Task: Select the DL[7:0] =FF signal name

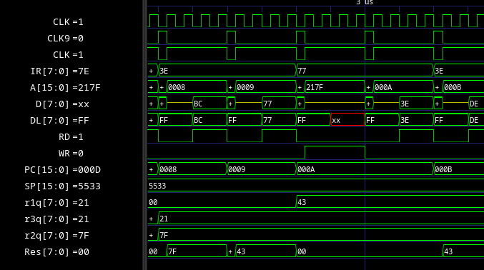Action: click(x=59, y=120)
